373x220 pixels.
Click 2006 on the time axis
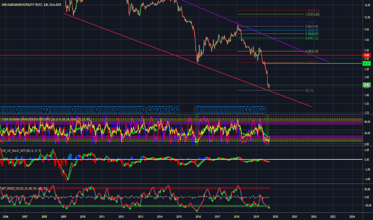(6, 217)
